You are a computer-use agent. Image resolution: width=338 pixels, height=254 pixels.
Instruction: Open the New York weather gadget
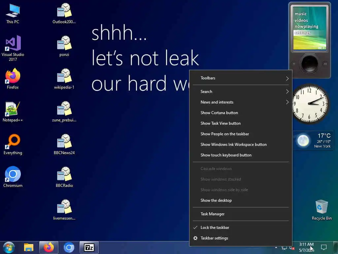(313, 141)
